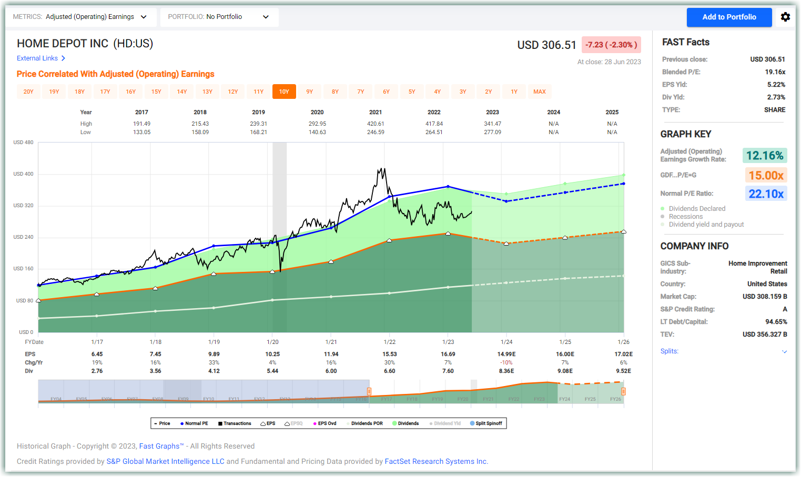Open the settings gear icon

pos(785,17)
